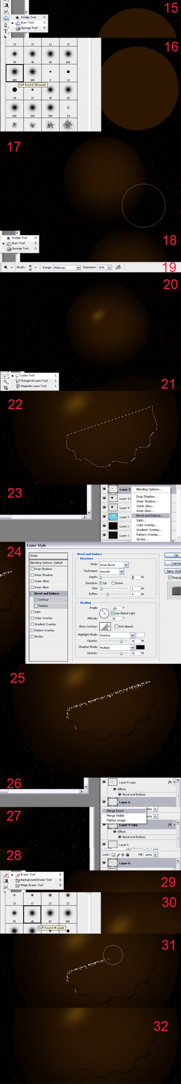Select the Down direction radio button
181x1084 pixels.
coord(113,583)
